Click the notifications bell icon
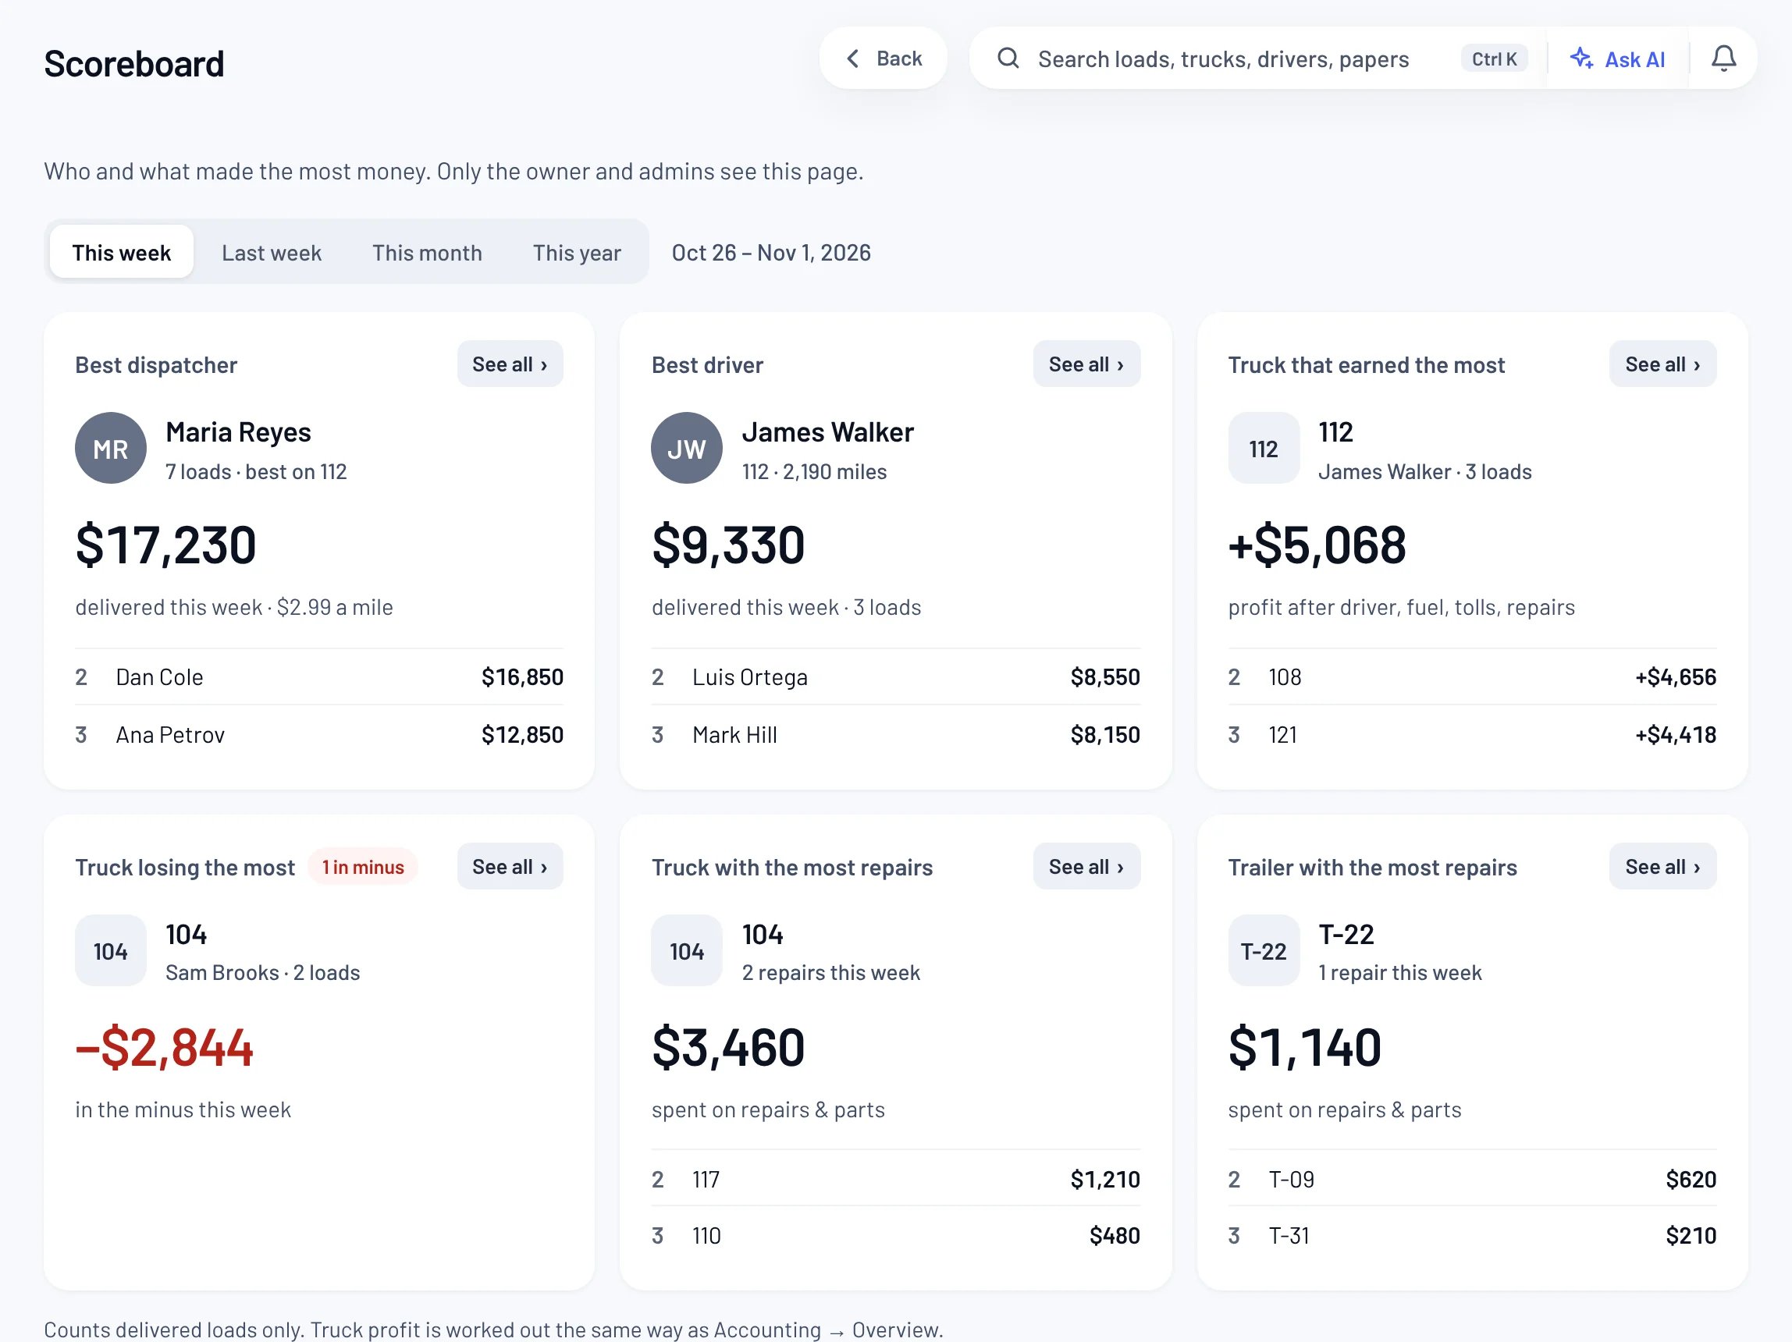This screenshot has height=1342, width=1792. tap(1723, 59)
